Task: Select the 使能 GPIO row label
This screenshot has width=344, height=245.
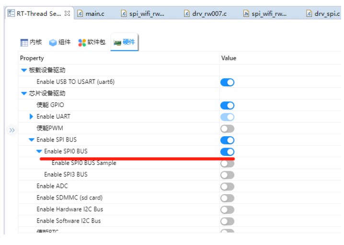Action: [x=50, y=105]
